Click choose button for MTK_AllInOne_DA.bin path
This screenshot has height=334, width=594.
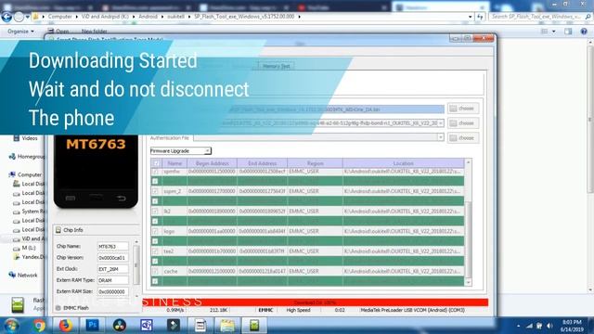pyautogui.click(x=463, y=109)
